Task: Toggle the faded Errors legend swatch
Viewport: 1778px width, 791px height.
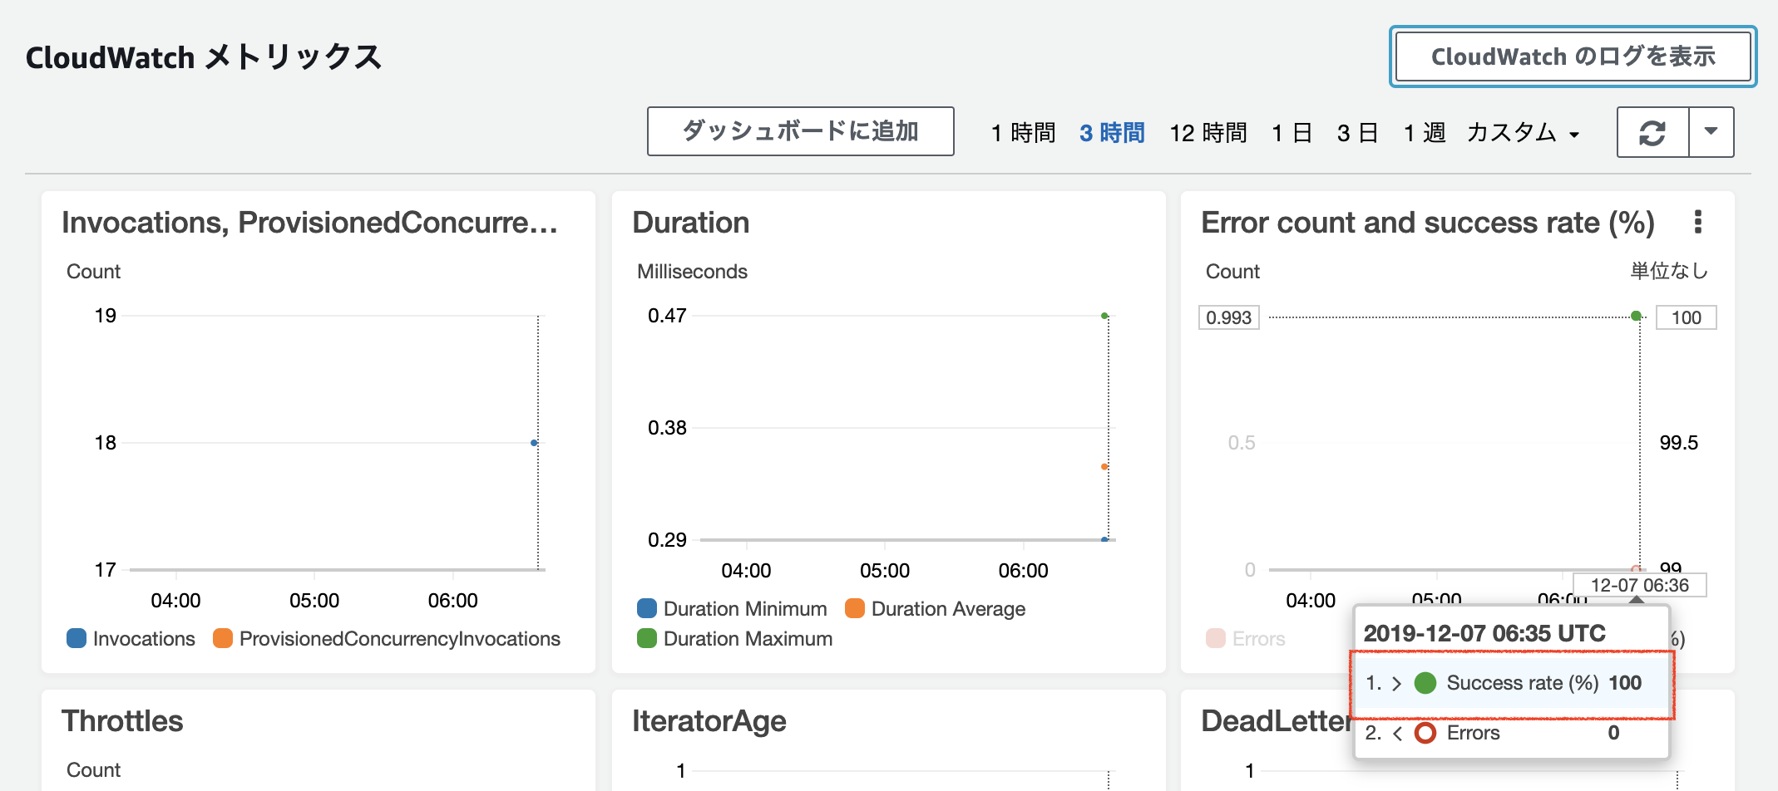Action: click(1216, 638)
